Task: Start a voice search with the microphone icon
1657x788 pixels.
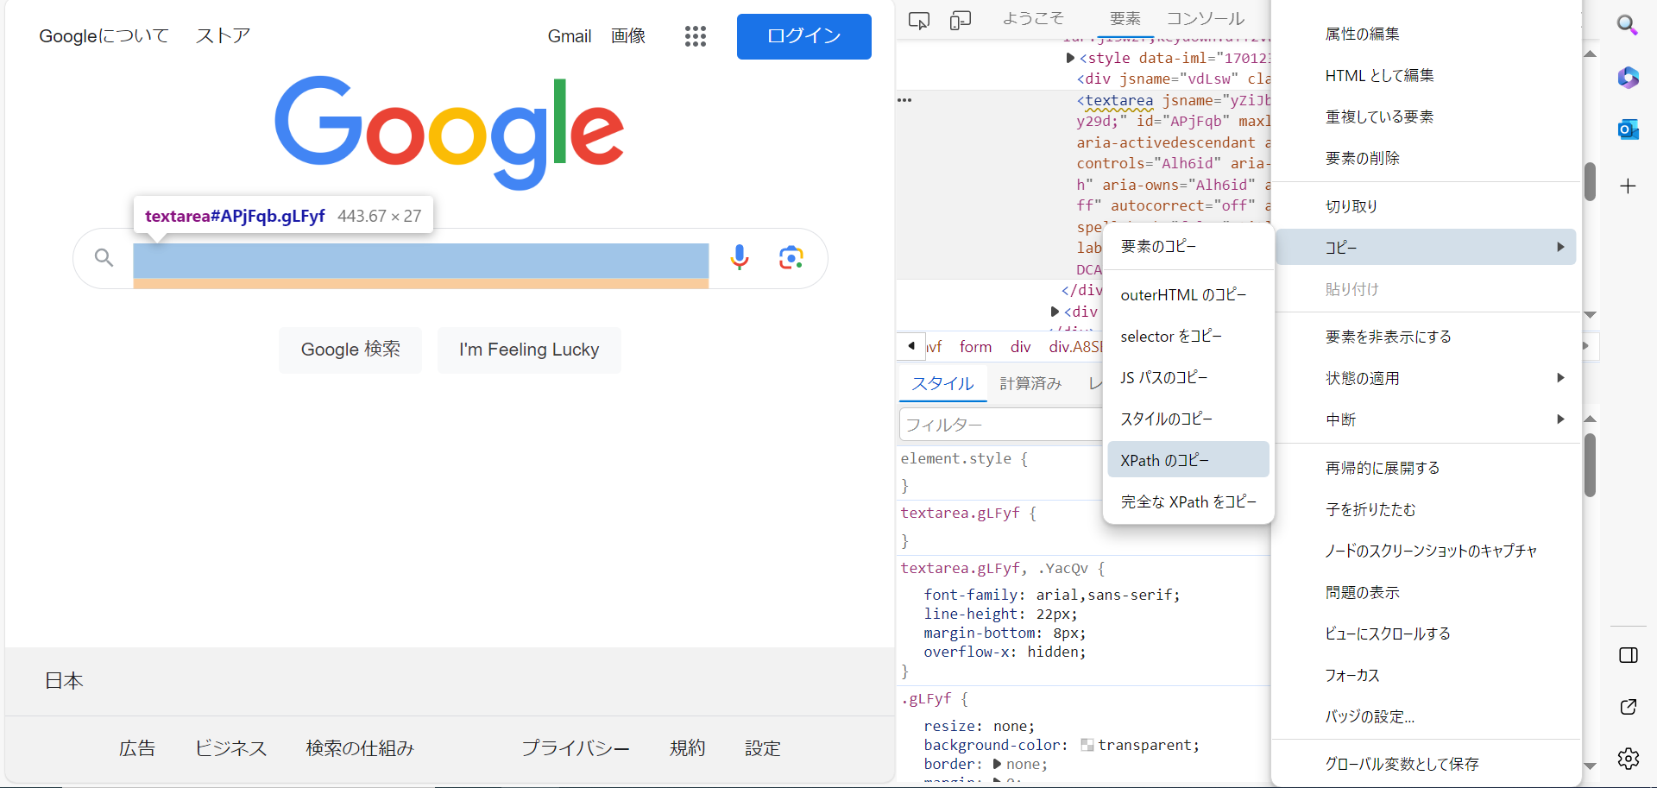Action: [739, 257]
